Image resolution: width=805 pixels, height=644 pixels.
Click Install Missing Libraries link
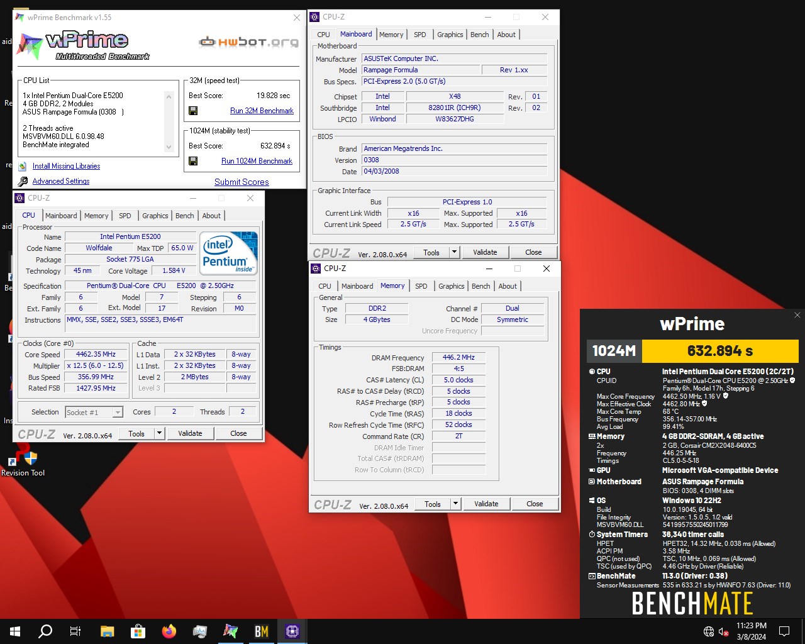point(66,166)
